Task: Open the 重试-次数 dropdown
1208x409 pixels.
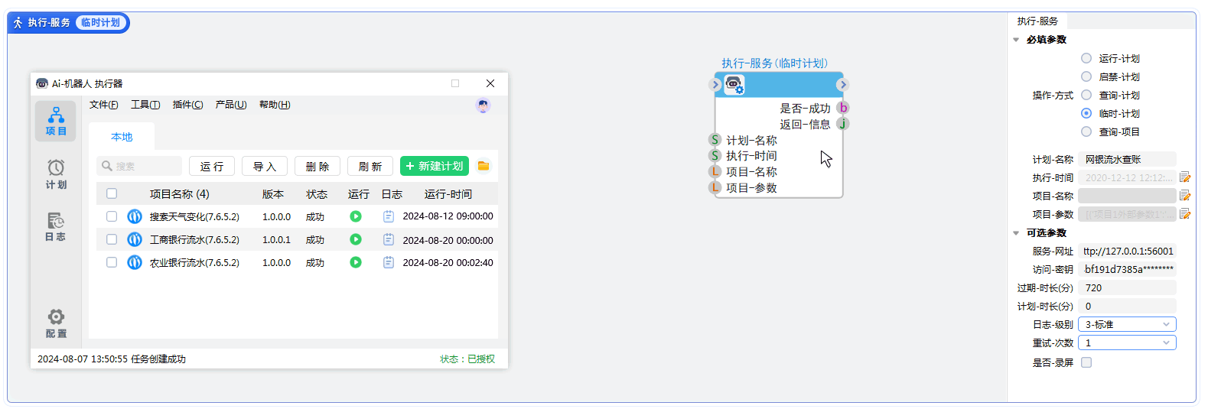Action: pos(1126,342)
